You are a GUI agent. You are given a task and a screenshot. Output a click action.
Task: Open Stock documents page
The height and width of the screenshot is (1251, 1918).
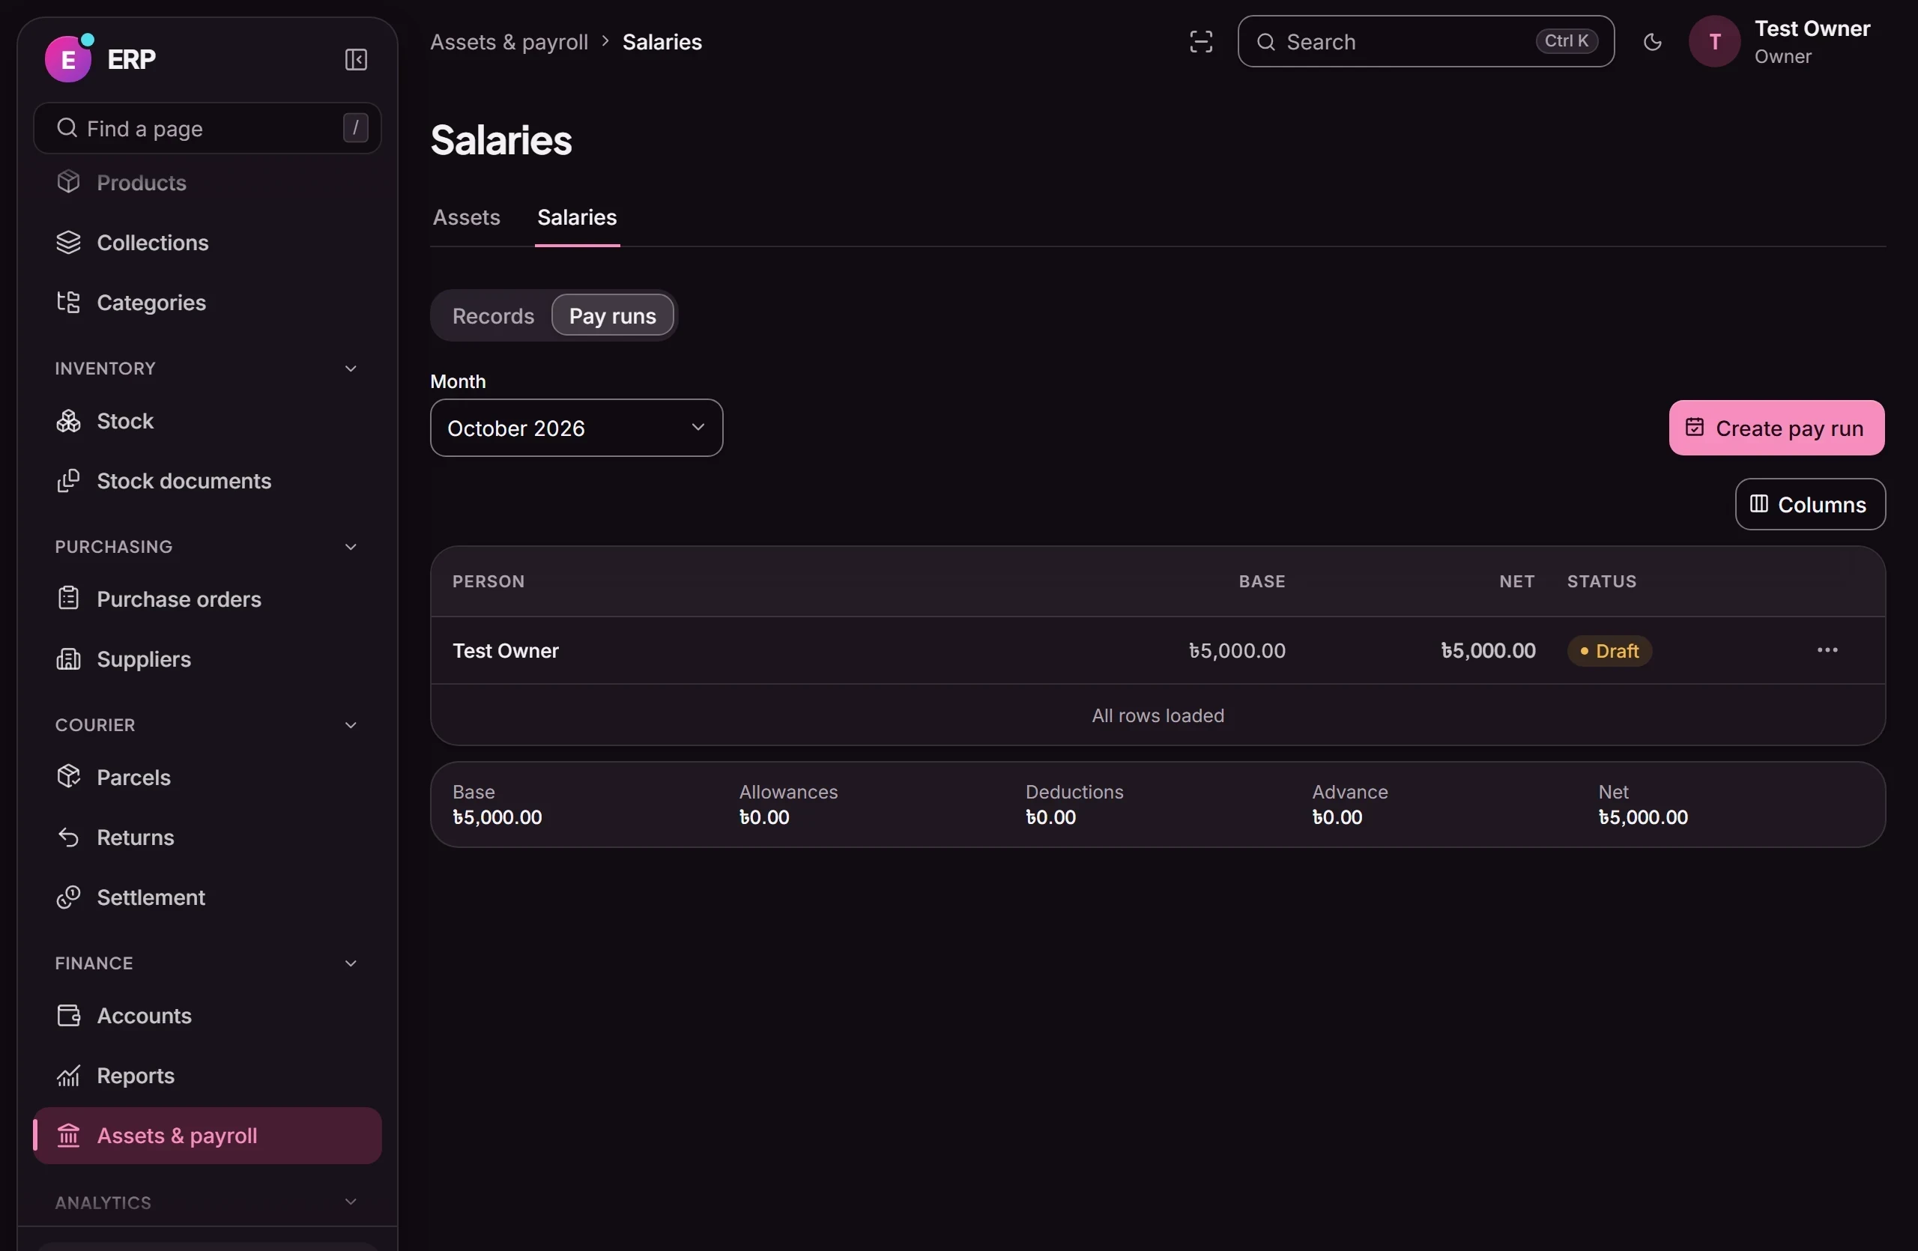207,481
